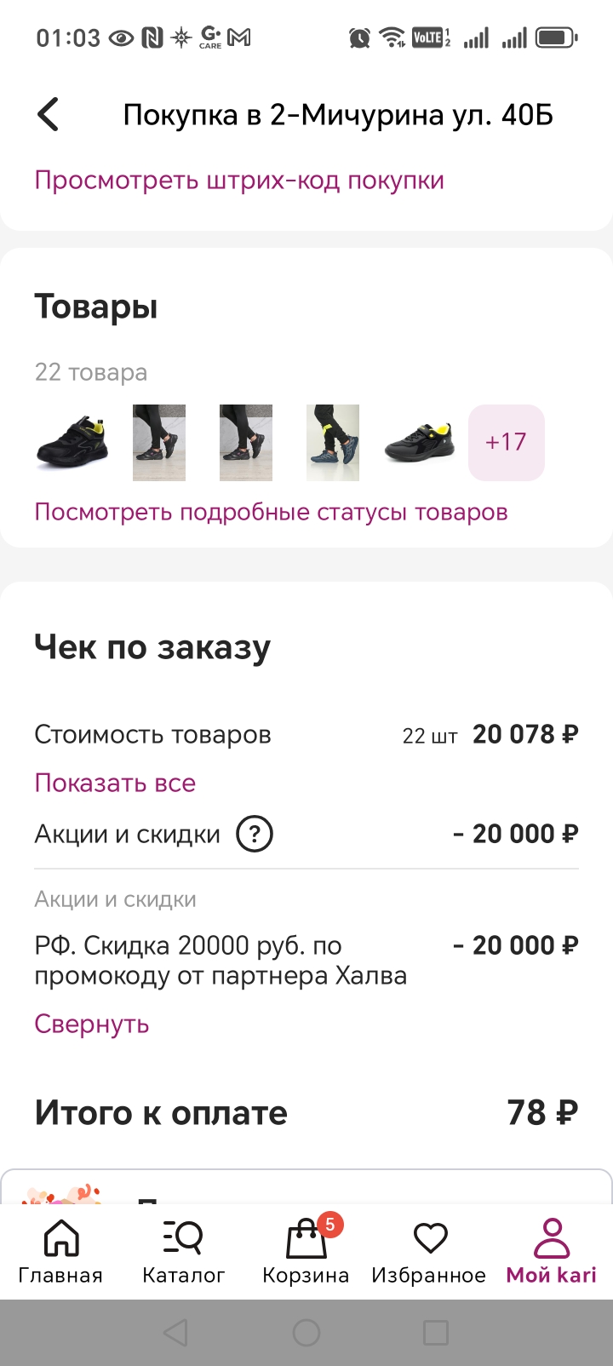Screen dimensions: 613x1366
Task: Expand the +17 more products tile
Action: point(507,443)
